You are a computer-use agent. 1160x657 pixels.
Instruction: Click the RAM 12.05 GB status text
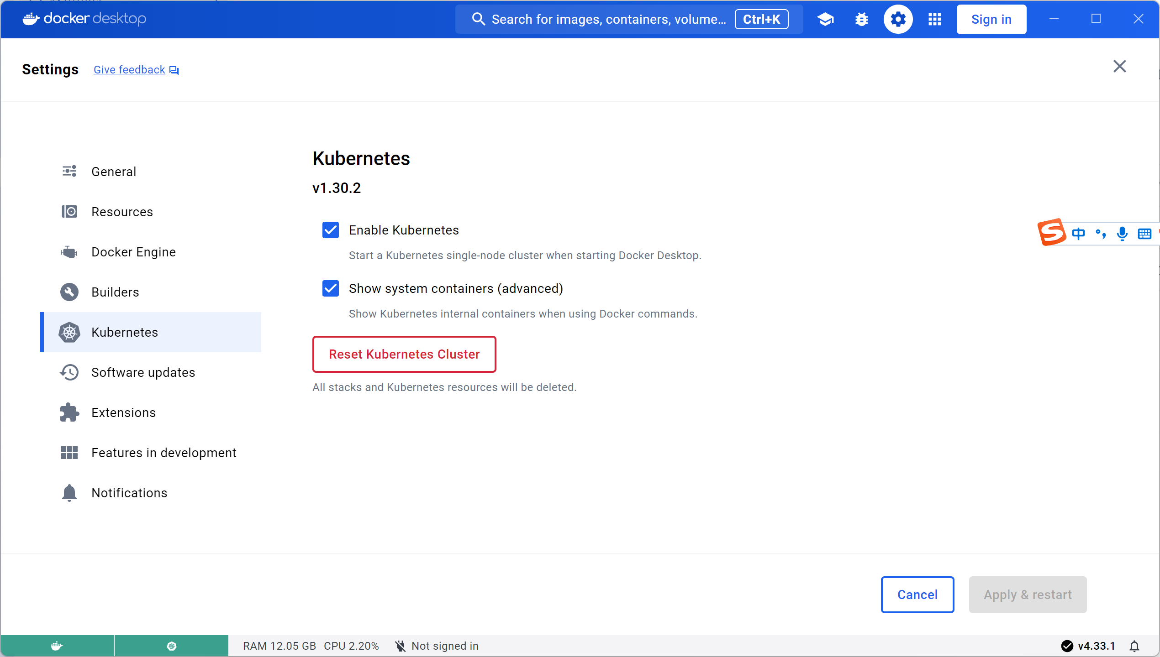pos(279,646)
